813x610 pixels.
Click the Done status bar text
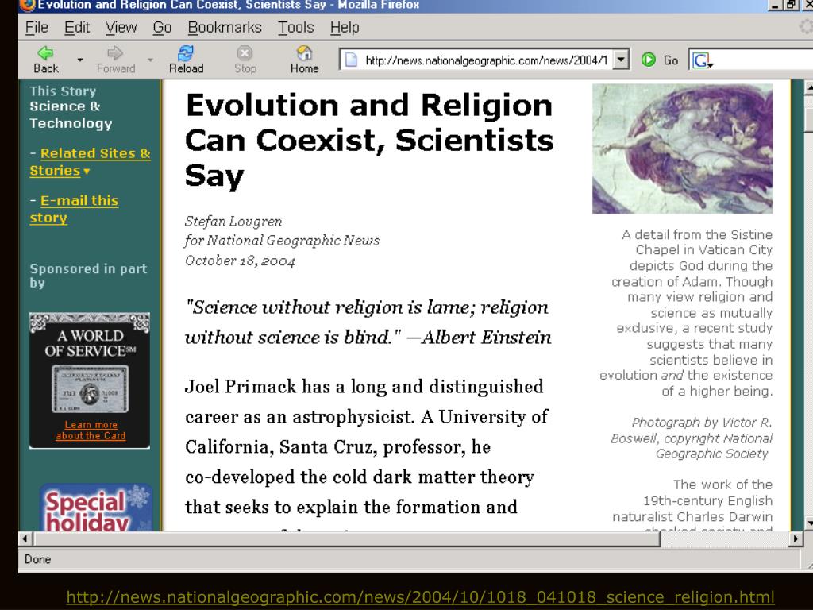[38, 559]
